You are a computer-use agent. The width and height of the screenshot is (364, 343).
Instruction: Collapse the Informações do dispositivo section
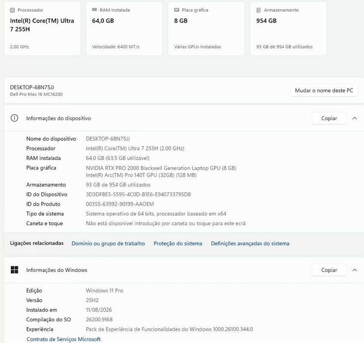355,118
